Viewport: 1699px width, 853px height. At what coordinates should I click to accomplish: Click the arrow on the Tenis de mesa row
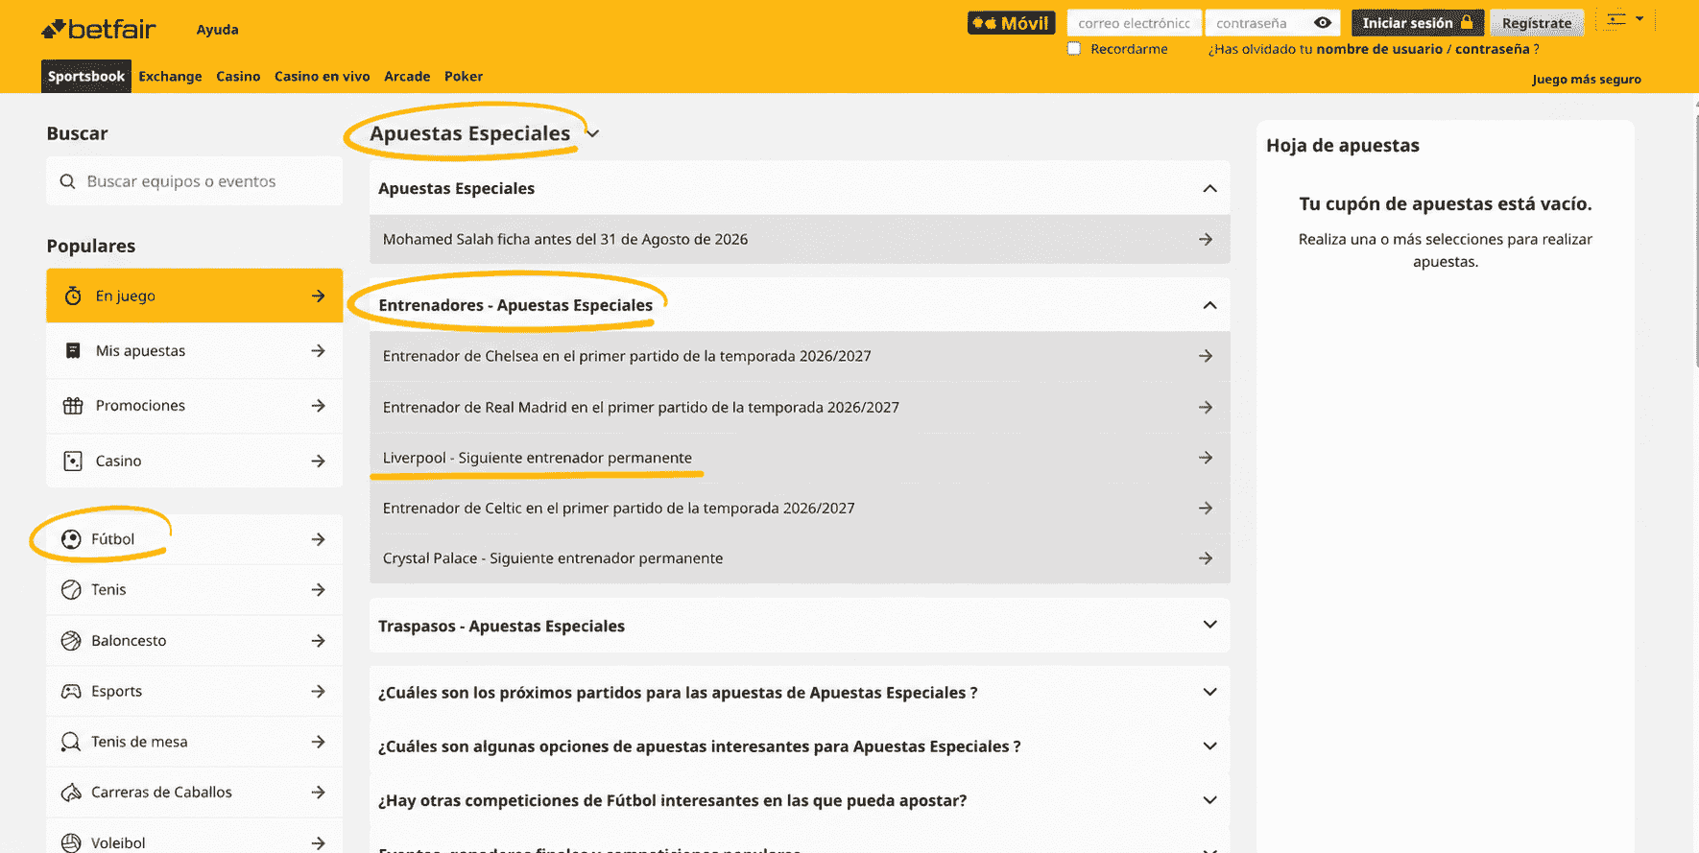319,742
